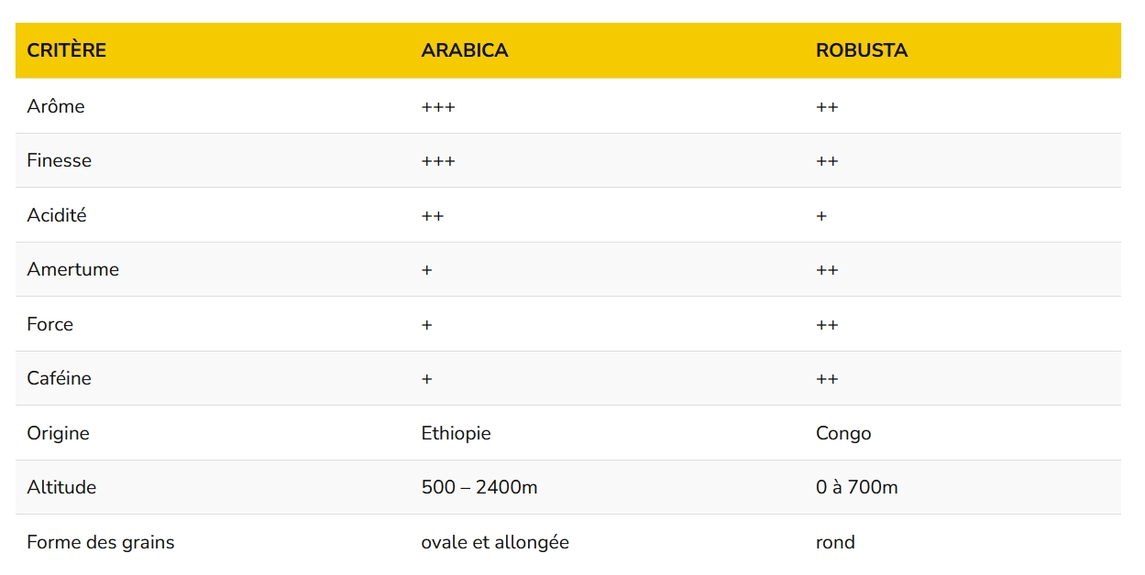Click the ARABICA column header
1145x575 pixels.
[x=465, y=50]
